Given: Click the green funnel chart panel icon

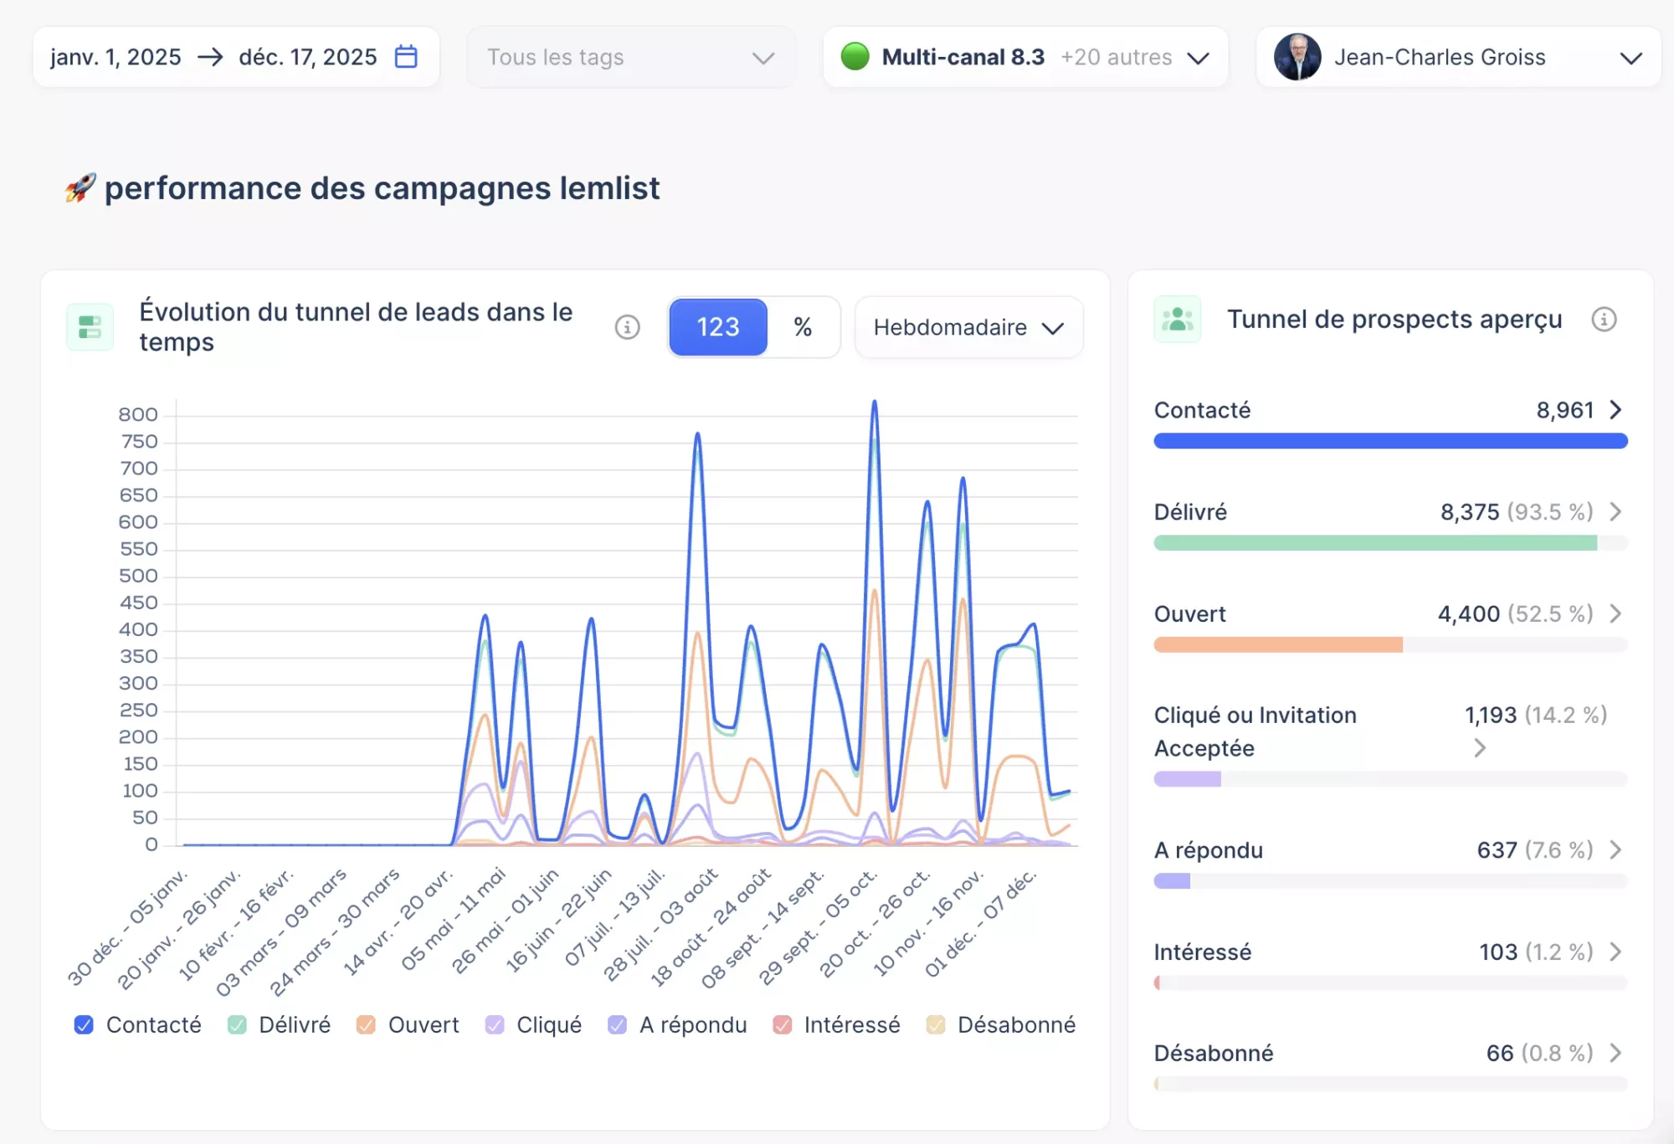Looking at the screenshot, I should (x=90, y=327).
